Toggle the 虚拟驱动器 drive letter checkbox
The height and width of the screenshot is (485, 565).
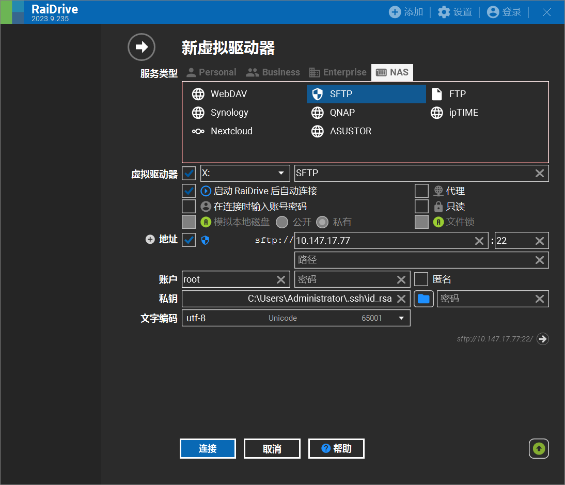[189, 174]
